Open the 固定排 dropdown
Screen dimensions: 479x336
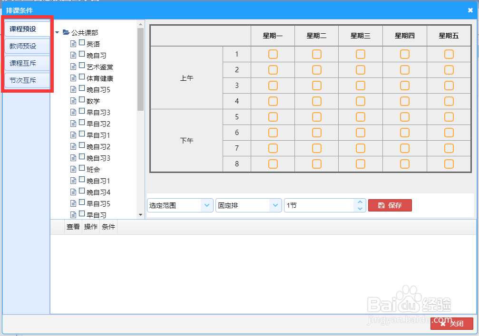click(276, 205)
